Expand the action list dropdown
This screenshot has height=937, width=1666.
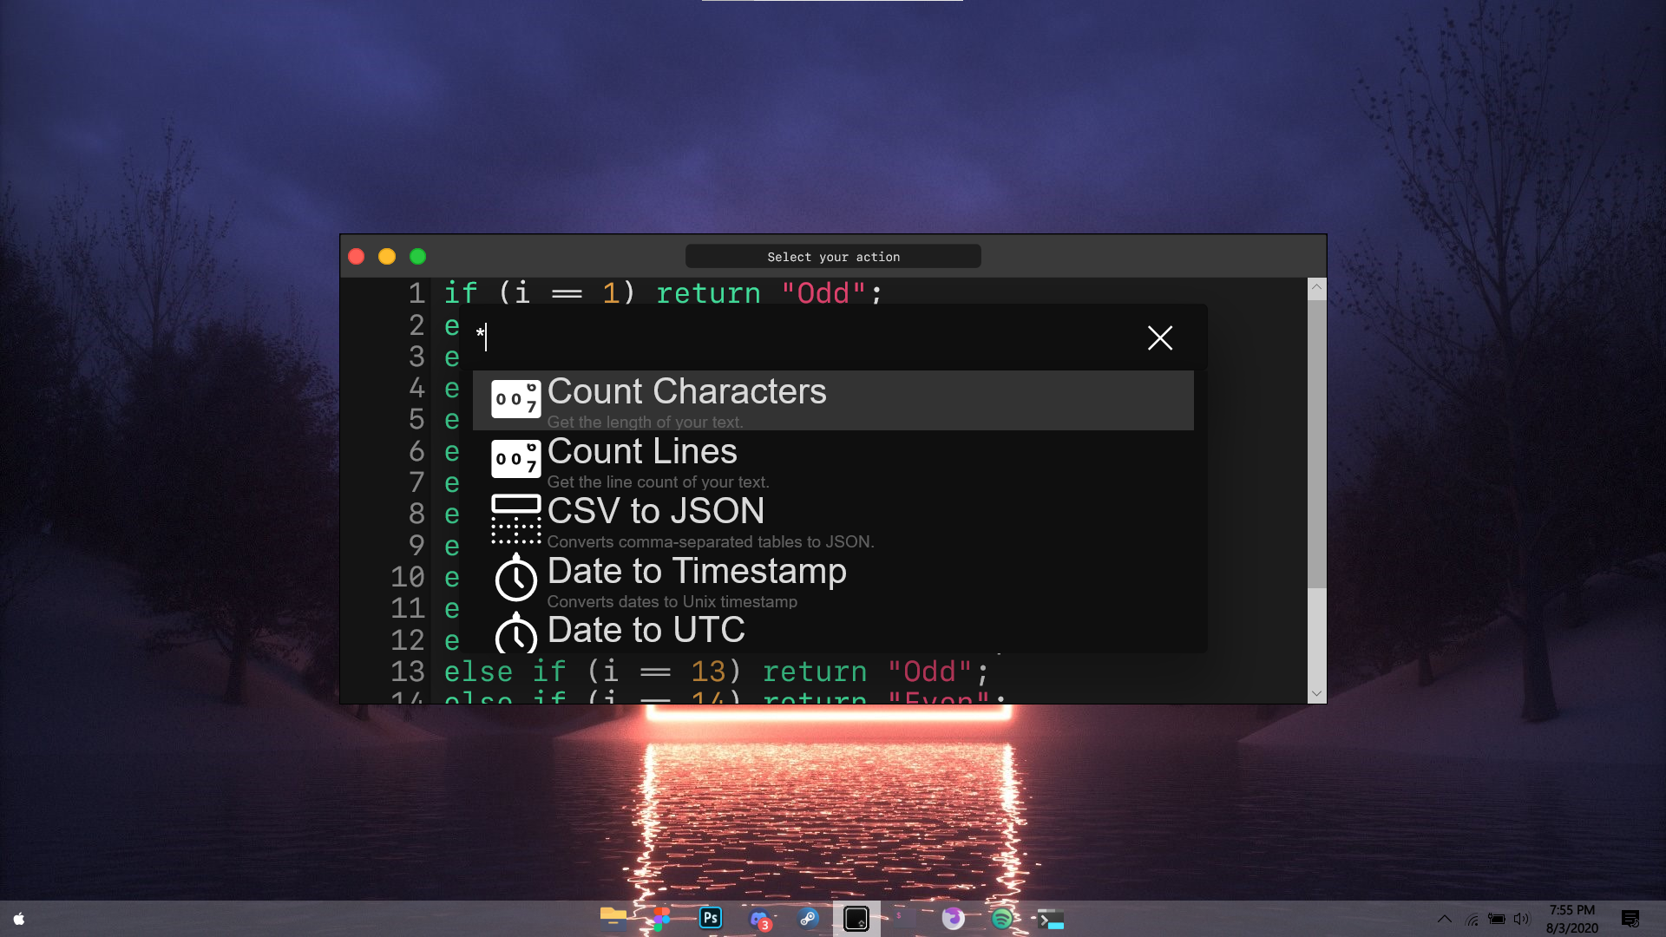pos(833,256)
